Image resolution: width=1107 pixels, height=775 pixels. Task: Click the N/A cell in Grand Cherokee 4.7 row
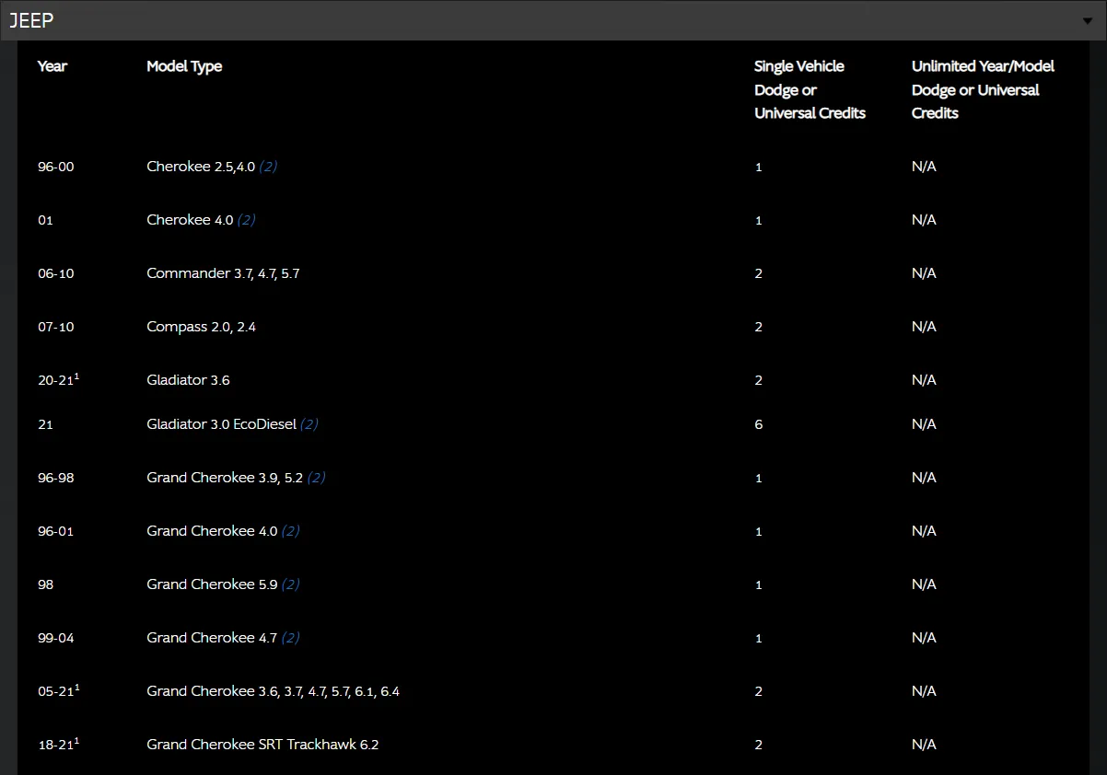(924, 638)
